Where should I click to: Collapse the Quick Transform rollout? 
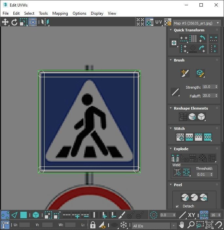[171, 30]
